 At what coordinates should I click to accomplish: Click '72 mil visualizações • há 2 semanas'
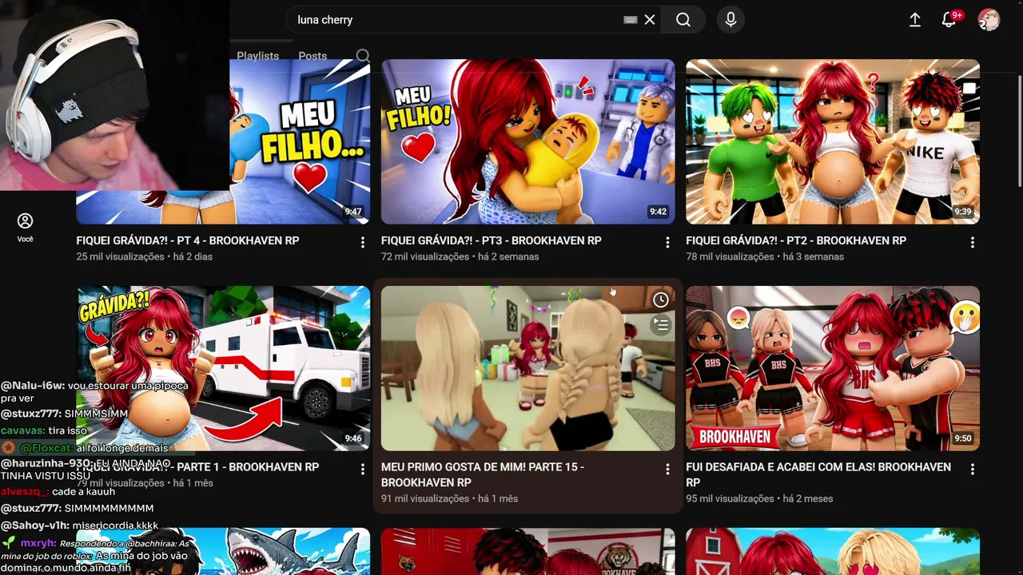pos(460,256)
